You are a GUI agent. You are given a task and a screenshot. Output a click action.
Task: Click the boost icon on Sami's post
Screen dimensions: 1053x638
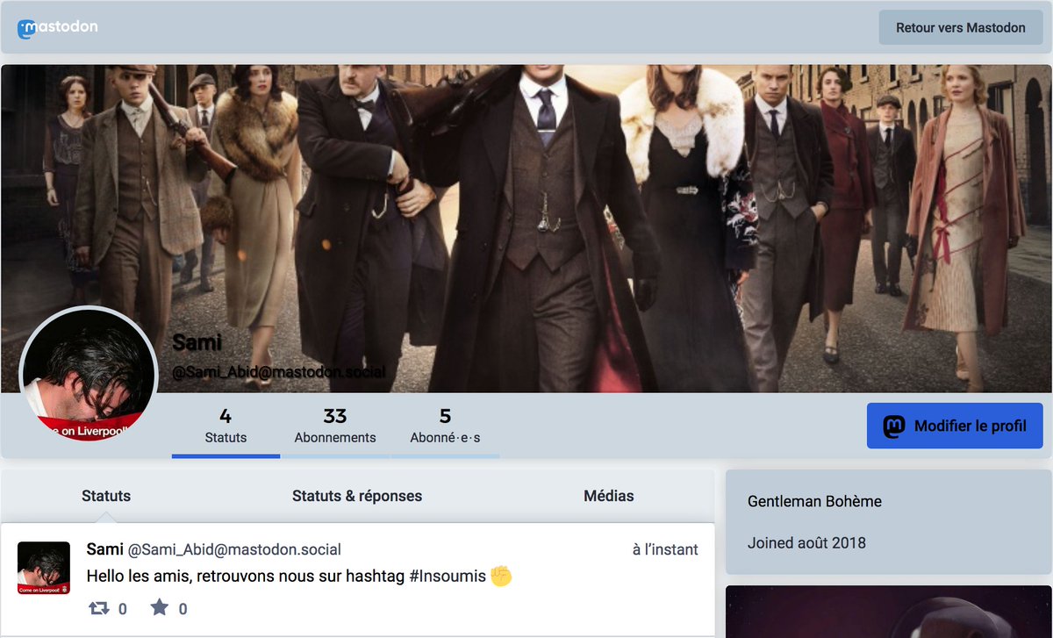pos(99,608)
